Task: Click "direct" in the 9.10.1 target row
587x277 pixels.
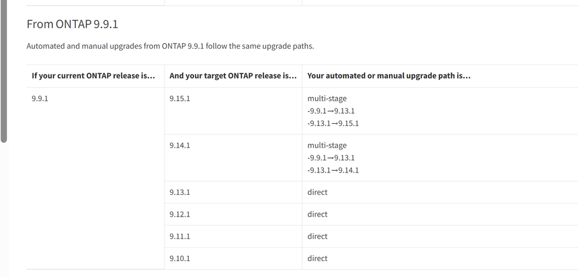Action: point(317,258)
